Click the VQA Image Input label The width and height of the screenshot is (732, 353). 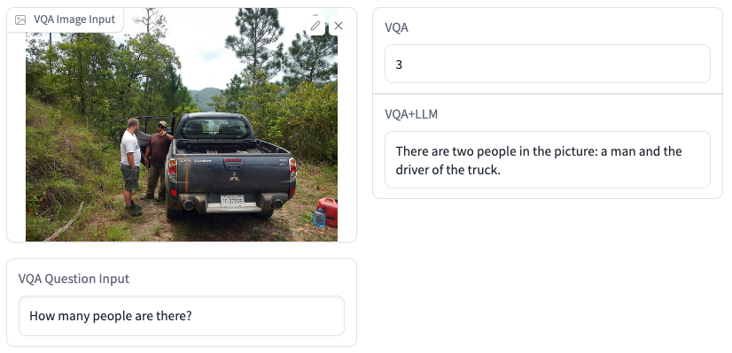coord(74,19)
